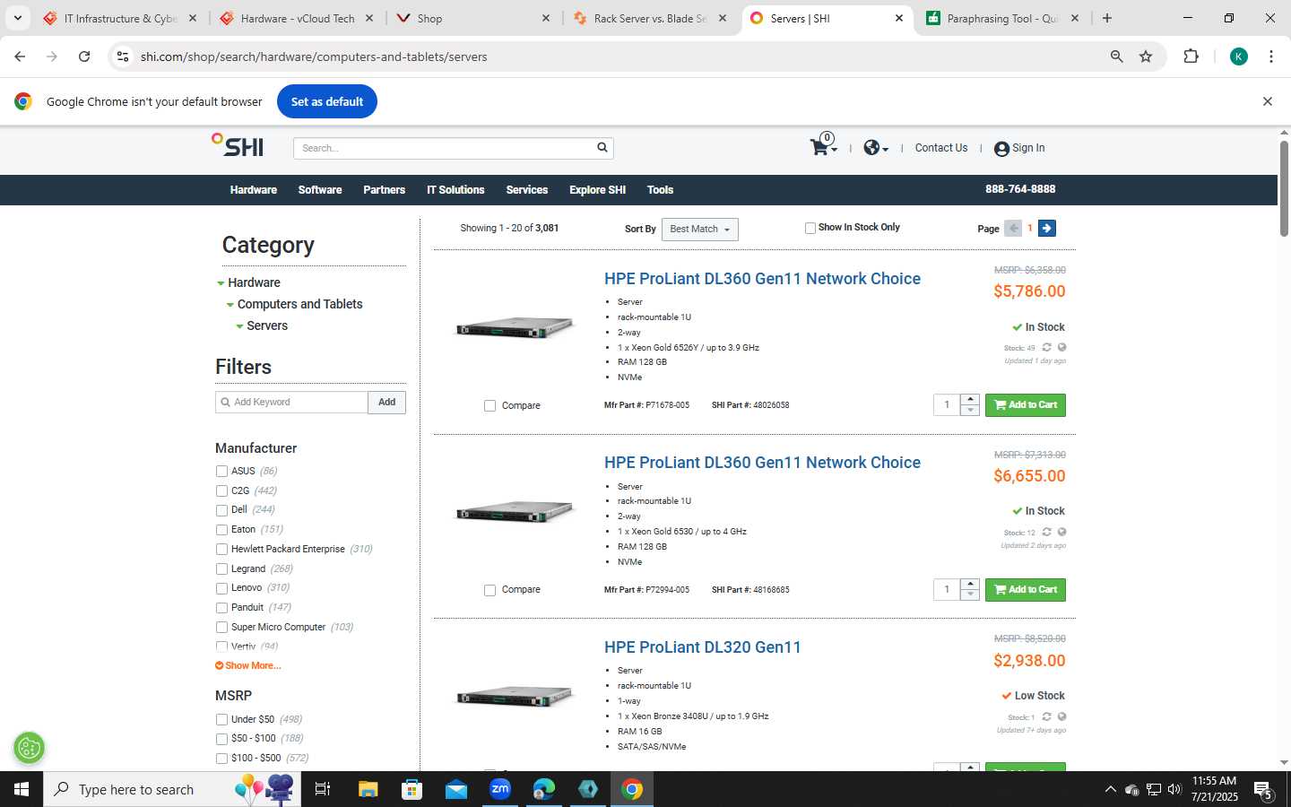
Task: Click cookie preferences icon
Action: [x=30, y=748]
